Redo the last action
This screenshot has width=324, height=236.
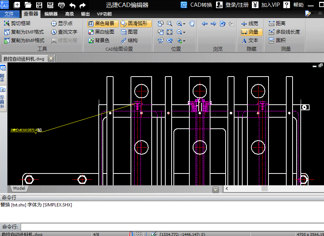(82, 5)
